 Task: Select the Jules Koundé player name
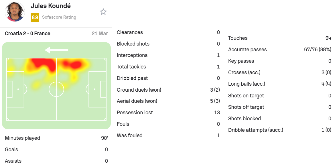[51, 6]
